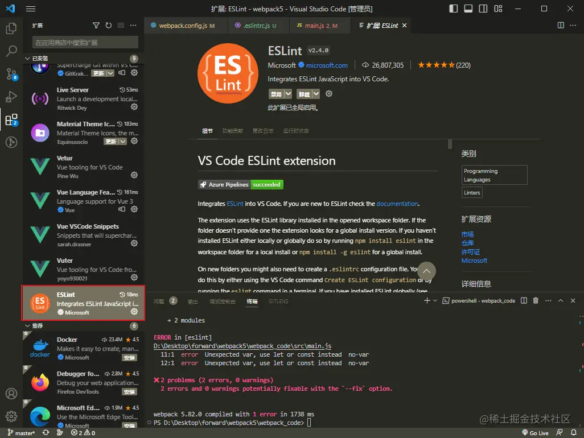Refresh the extensions list
This screenshot has width=584, height=438.
tap(108, 25)
